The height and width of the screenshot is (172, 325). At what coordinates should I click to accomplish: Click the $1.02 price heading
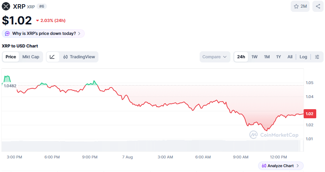[x=17, y=20]
